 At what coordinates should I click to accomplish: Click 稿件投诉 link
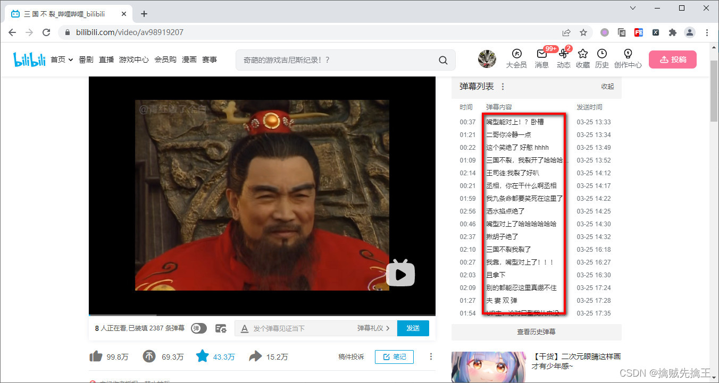(x=351, y=357)
